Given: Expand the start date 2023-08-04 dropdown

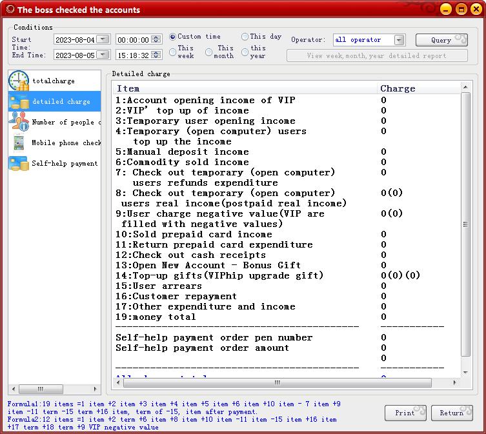Looking at the screenshot, I should click(x=103, y=39).
